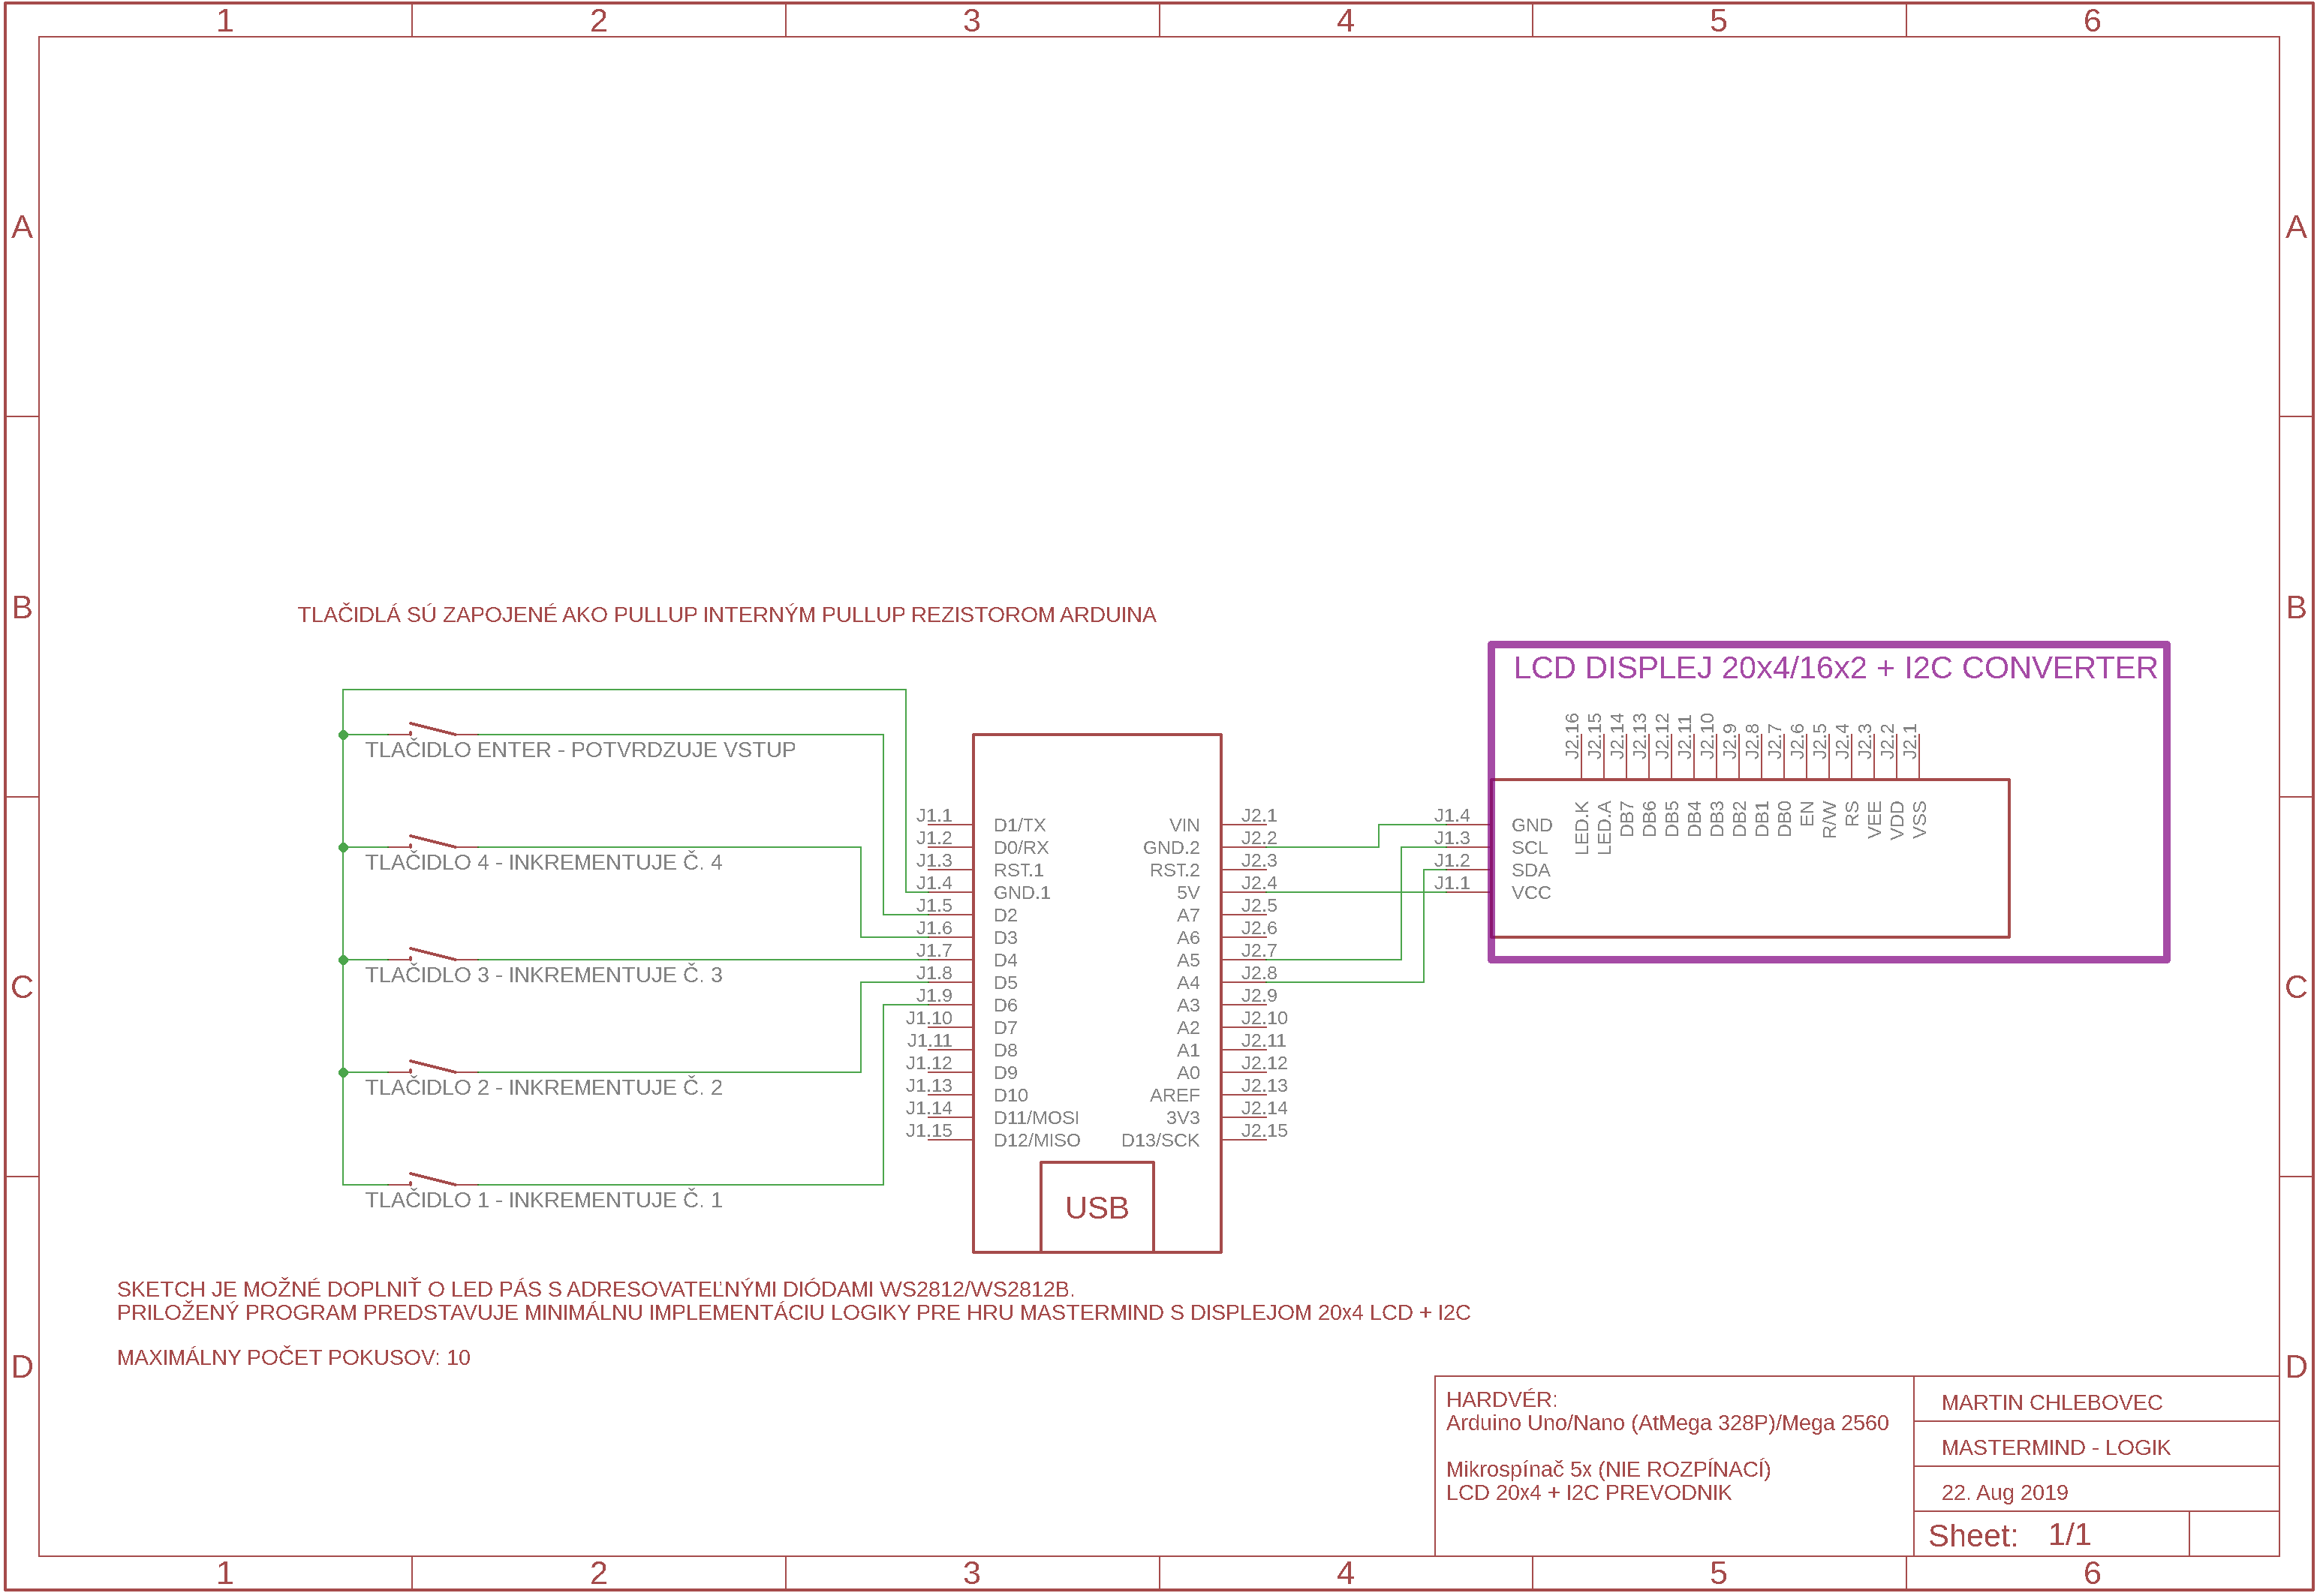
Task: Click the Arduino pin label 'D13/SCK'
Action: [x=1159, y=1140]
